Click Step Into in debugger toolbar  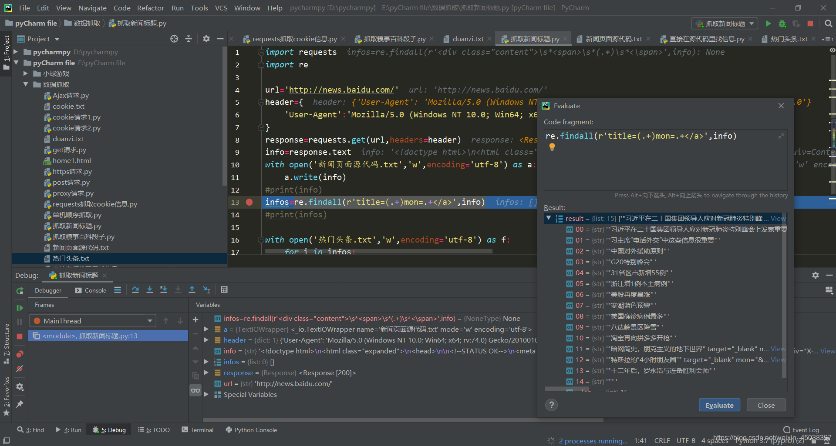[x=149, y=290]
